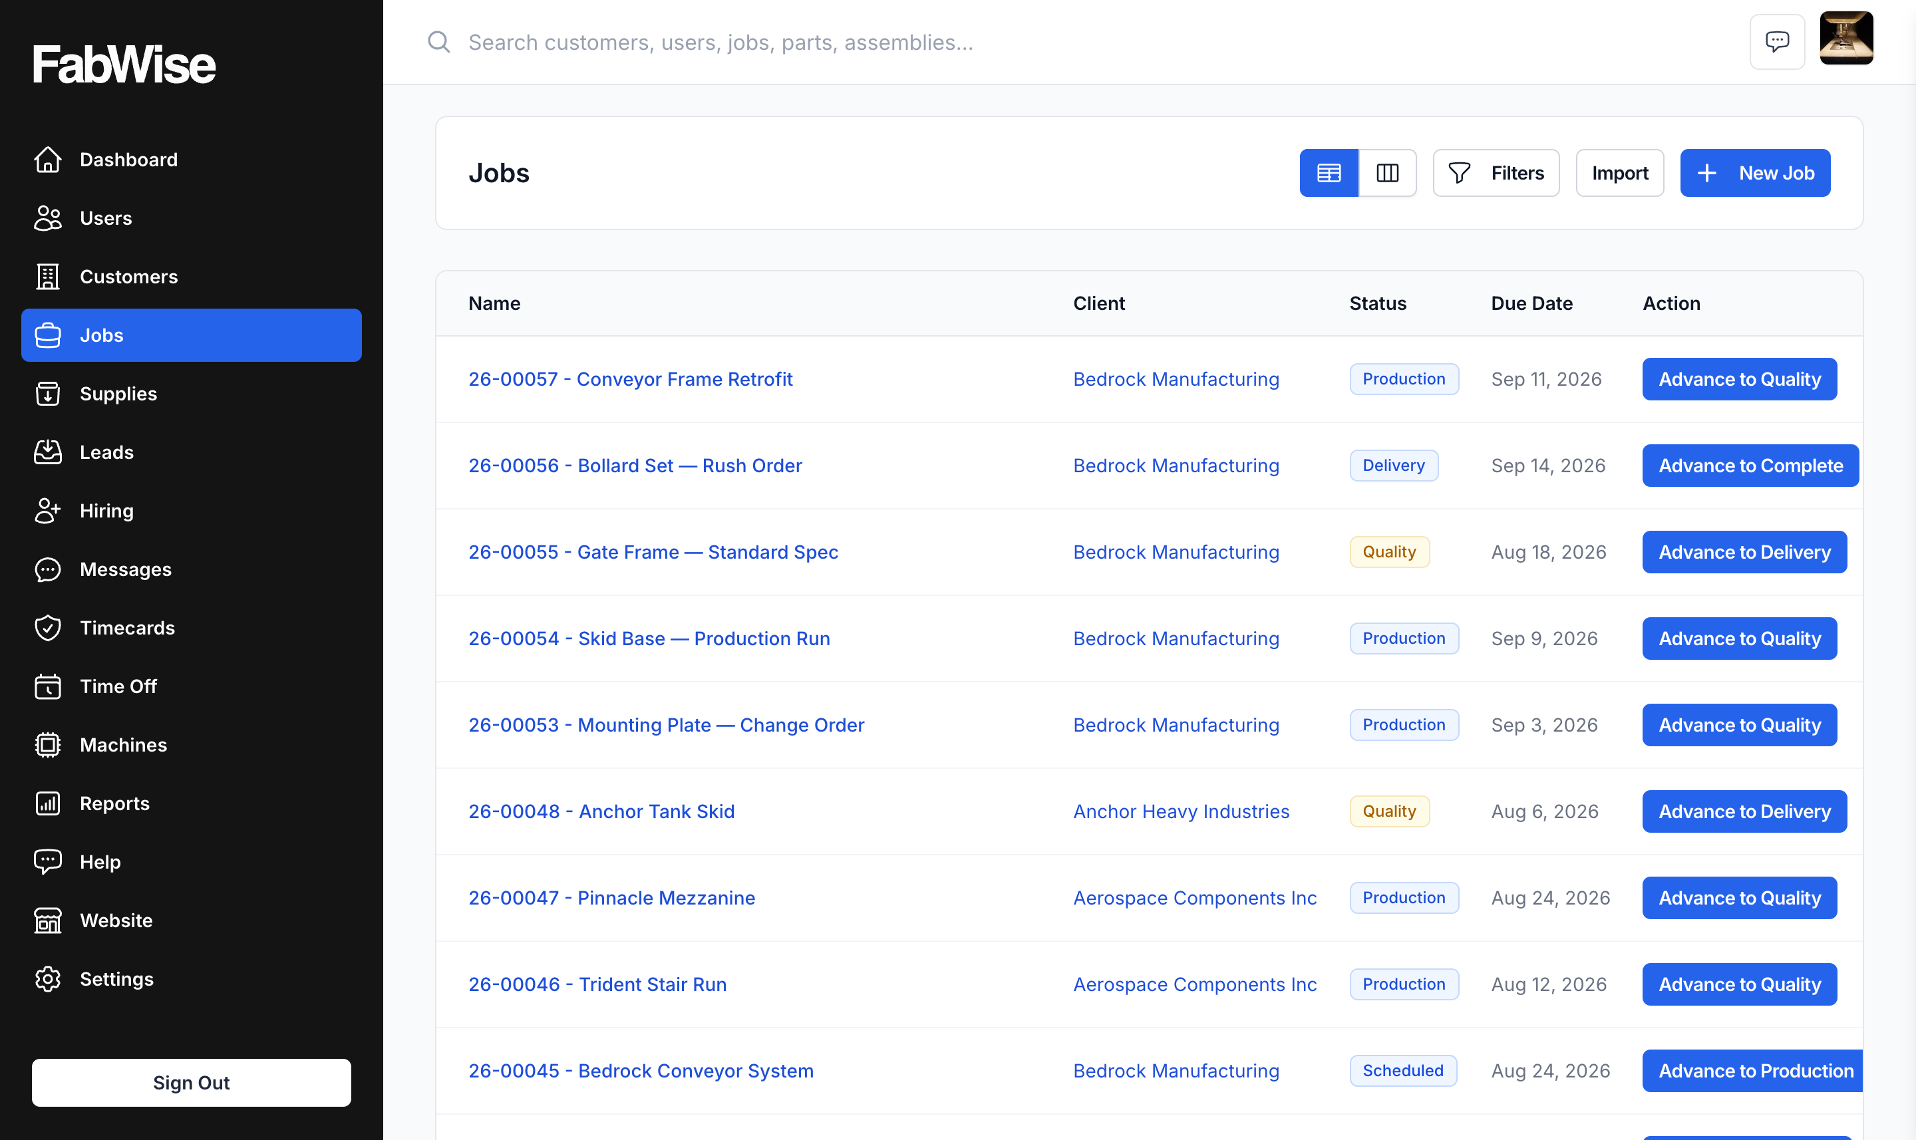Advance Anchor Tank Skid to Delivery
The image size is (1916, 1140).
point(1744,811)
